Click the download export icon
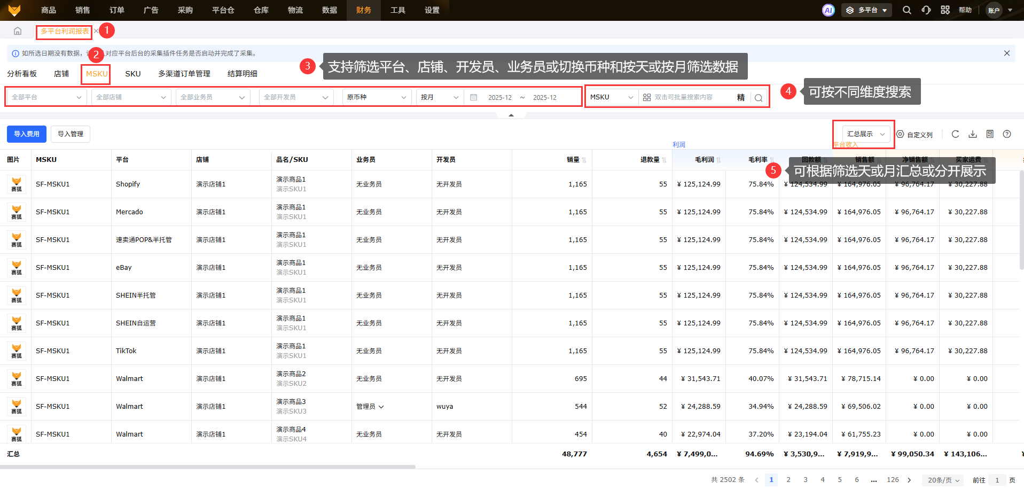1024x490 pixels. [973, 134]
